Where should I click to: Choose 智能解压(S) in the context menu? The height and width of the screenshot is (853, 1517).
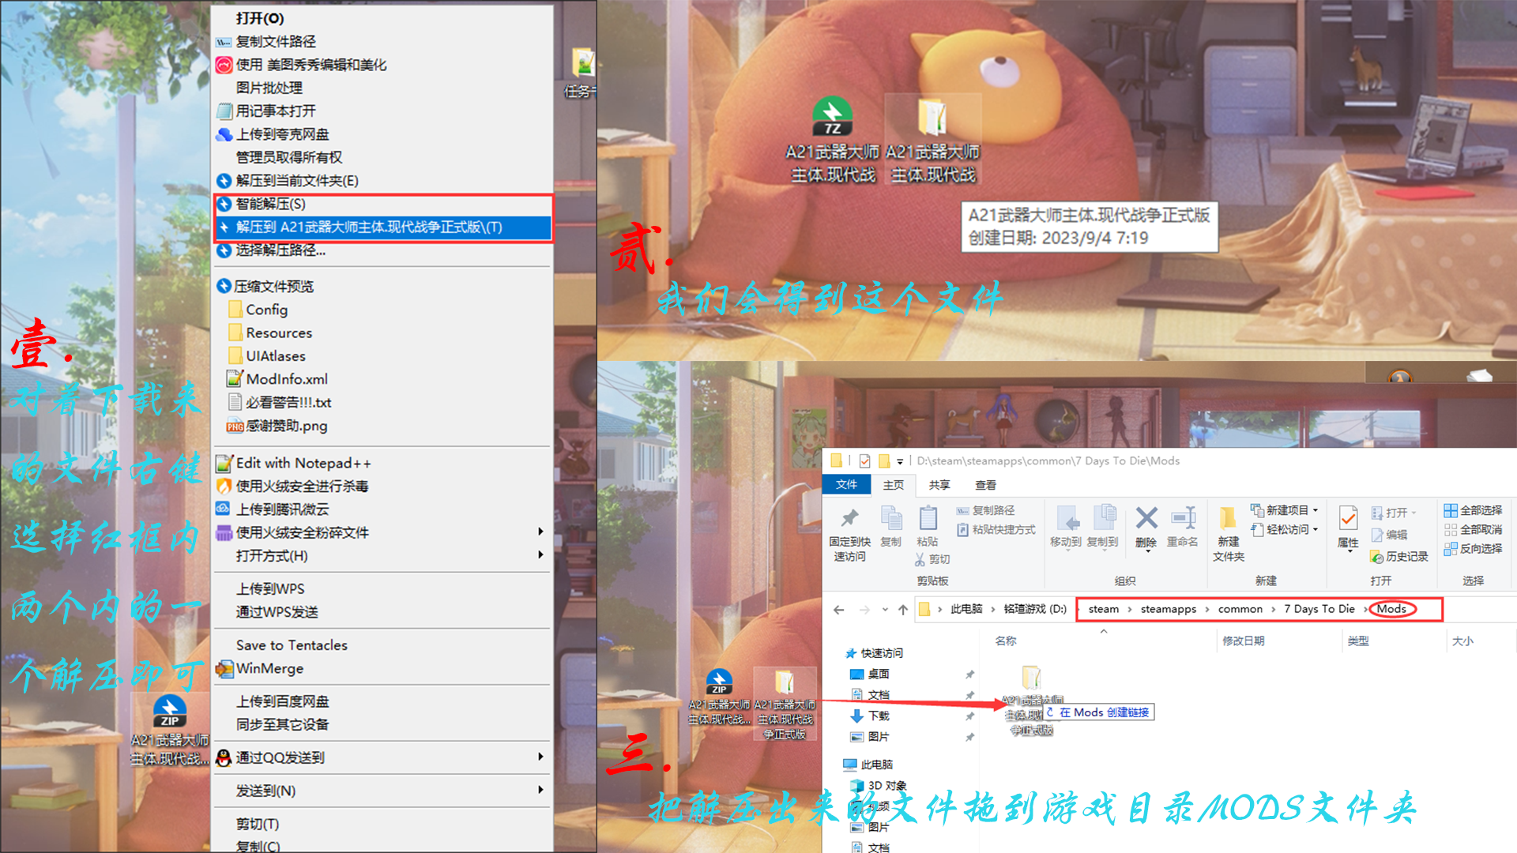(382, 204)
